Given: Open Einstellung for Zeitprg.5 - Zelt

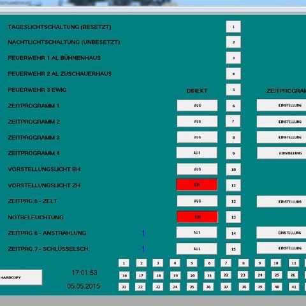Looking at the screenshot, I should 281,201.
